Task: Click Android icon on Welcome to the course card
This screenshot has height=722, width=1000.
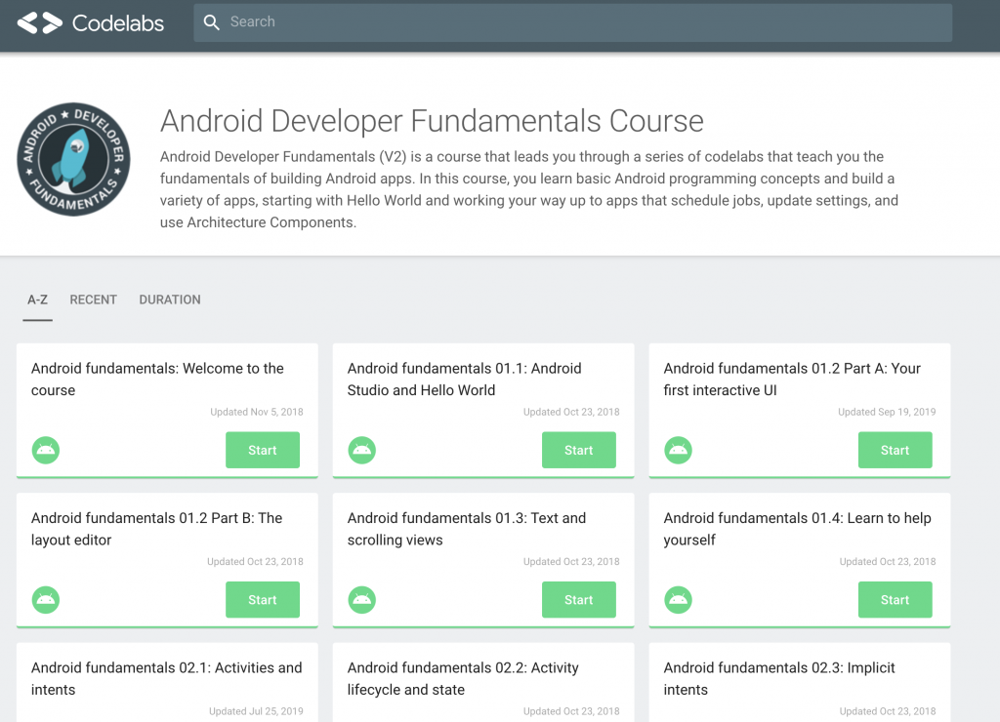Action: pyautogui.click(x=46, y=450)
